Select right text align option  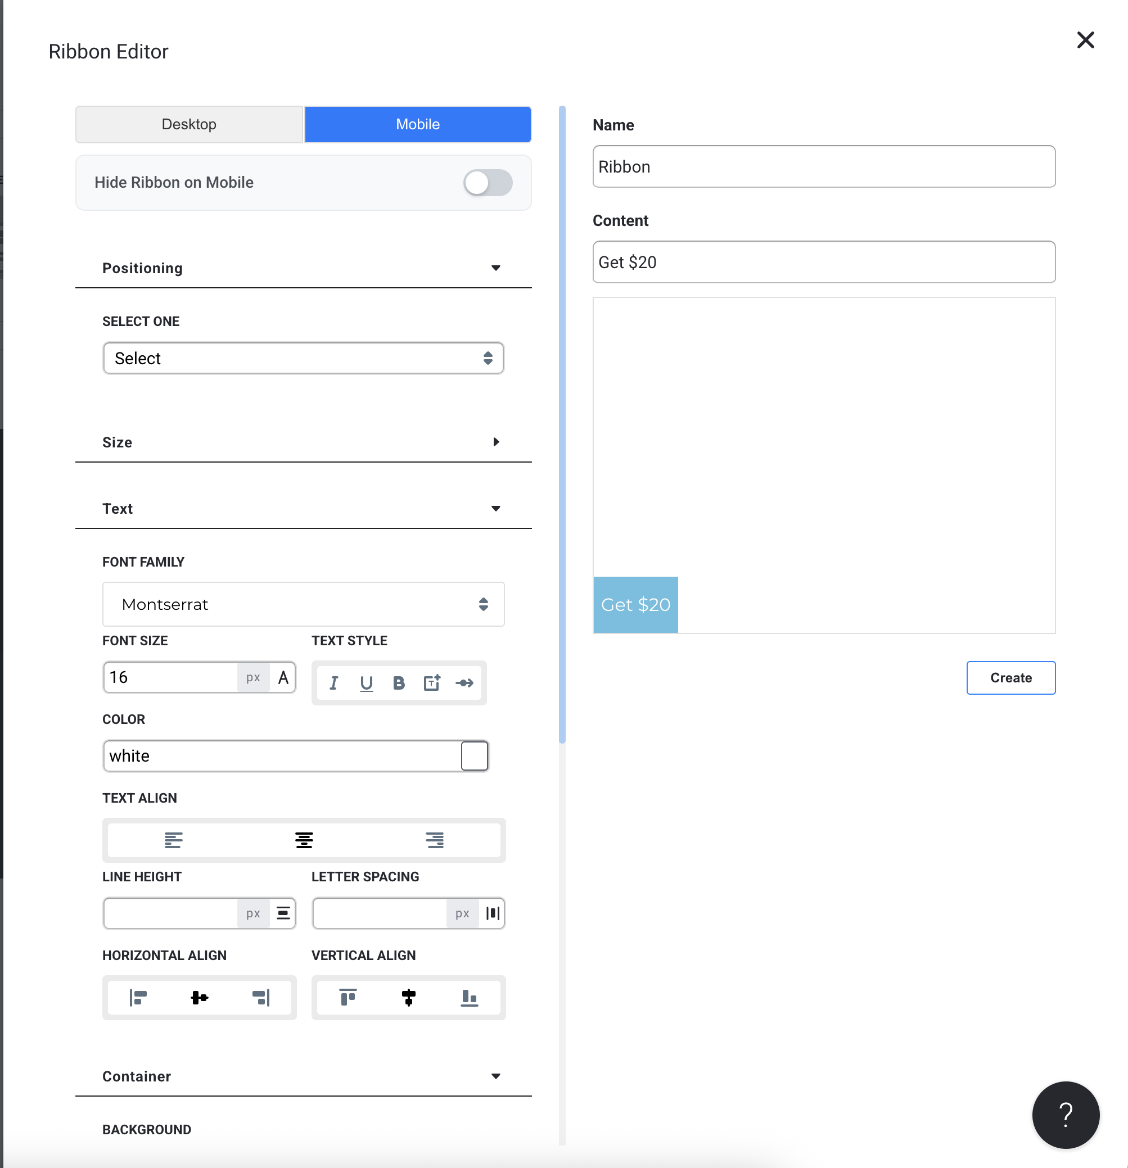[435, 840]
